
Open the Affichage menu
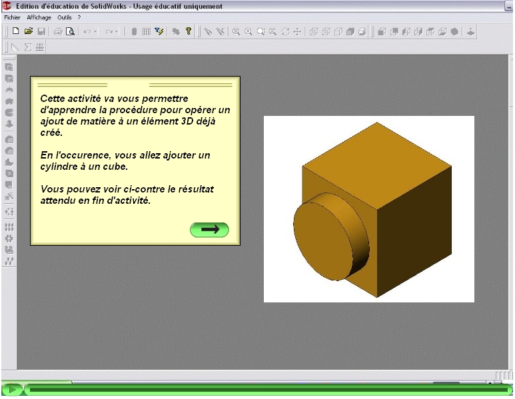pyautogui.click(x=39, y=17)
